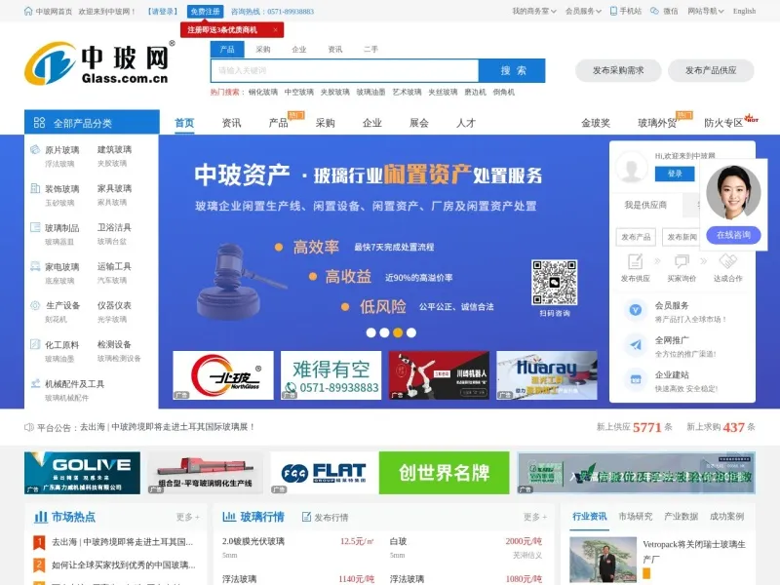Click the 平台公告 speaker icon
This screenshot has width=780, height=585.
pos(29,427)
